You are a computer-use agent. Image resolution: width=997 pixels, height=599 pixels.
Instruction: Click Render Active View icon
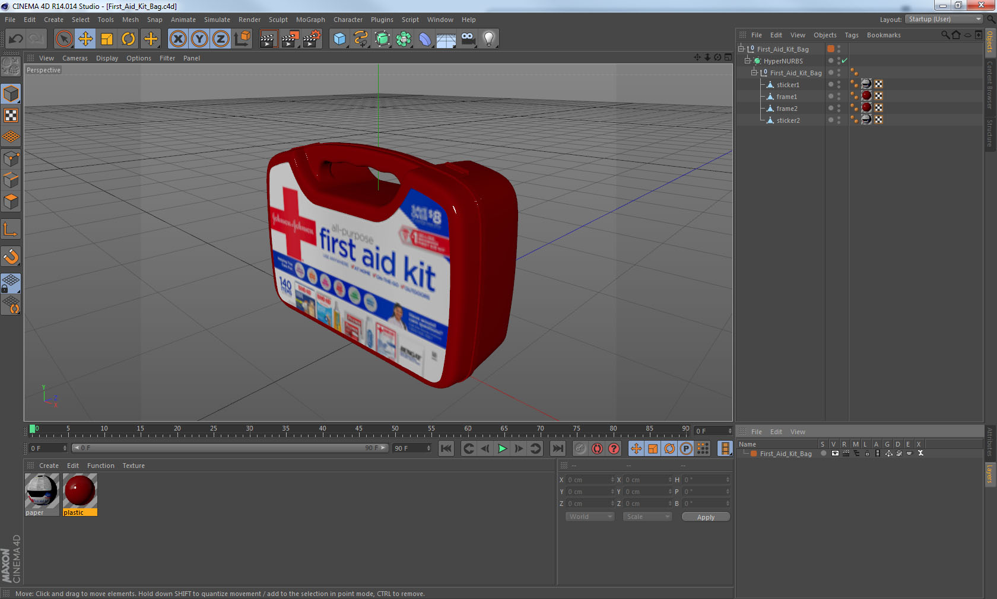pyautogui.click(x=268, y=39)
